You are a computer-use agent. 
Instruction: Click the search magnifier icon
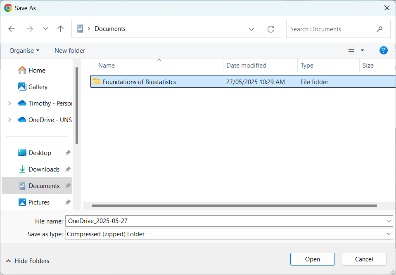click(379, 29)
